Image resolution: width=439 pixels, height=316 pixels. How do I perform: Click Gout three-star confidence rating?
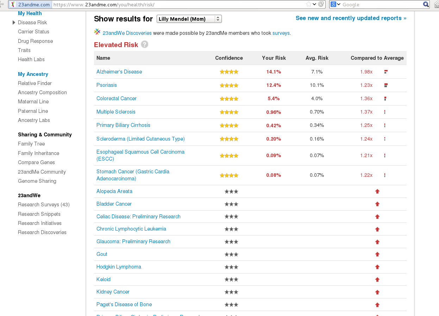(231, 254)
